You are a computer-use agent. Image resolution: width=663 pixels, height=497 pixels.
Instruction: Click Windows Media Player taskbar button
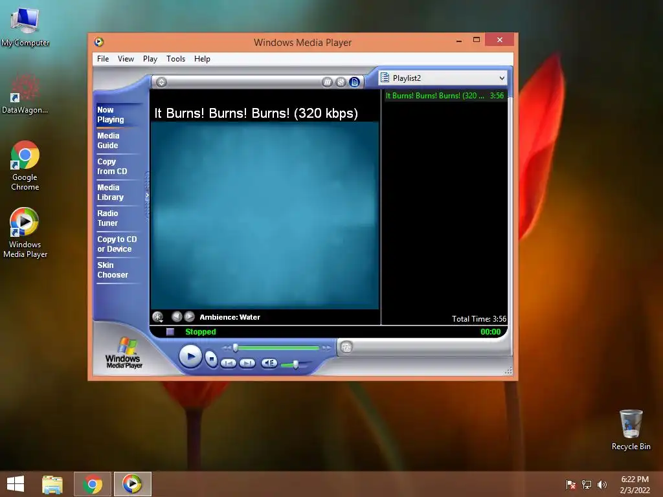[132, 484]
